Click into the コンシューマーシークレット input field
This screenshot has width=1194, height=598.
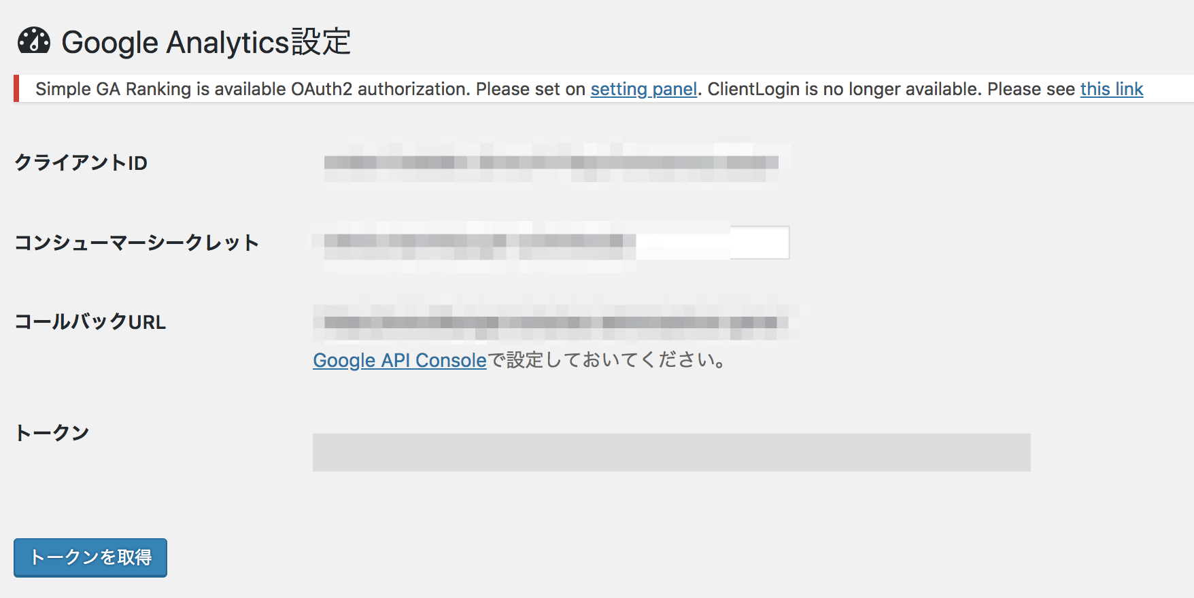pyautogui.click(x=551, y=243)
